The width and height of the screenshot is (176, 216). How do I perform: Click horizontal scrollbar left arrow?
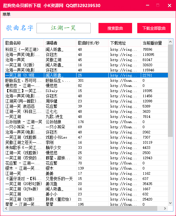[6, 209]
